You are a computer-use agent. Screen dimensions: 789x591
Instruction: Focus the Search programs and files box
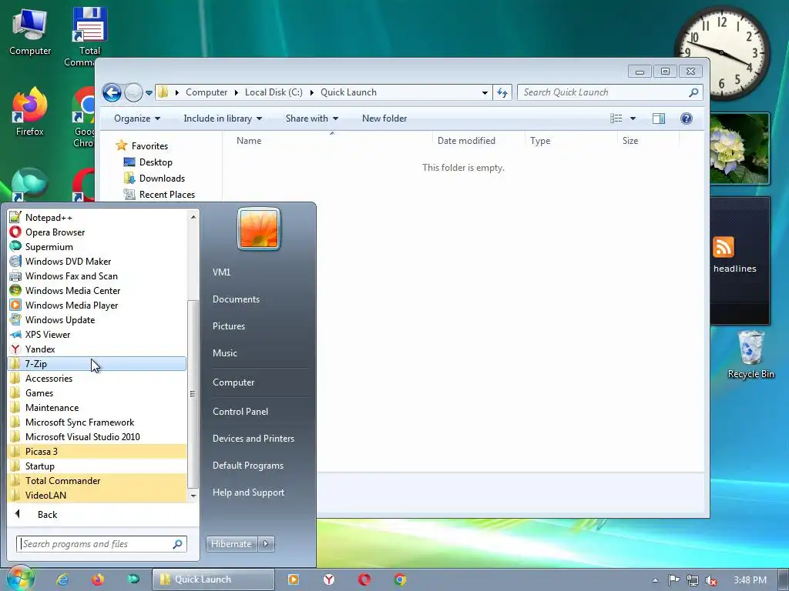pos(101,544)
